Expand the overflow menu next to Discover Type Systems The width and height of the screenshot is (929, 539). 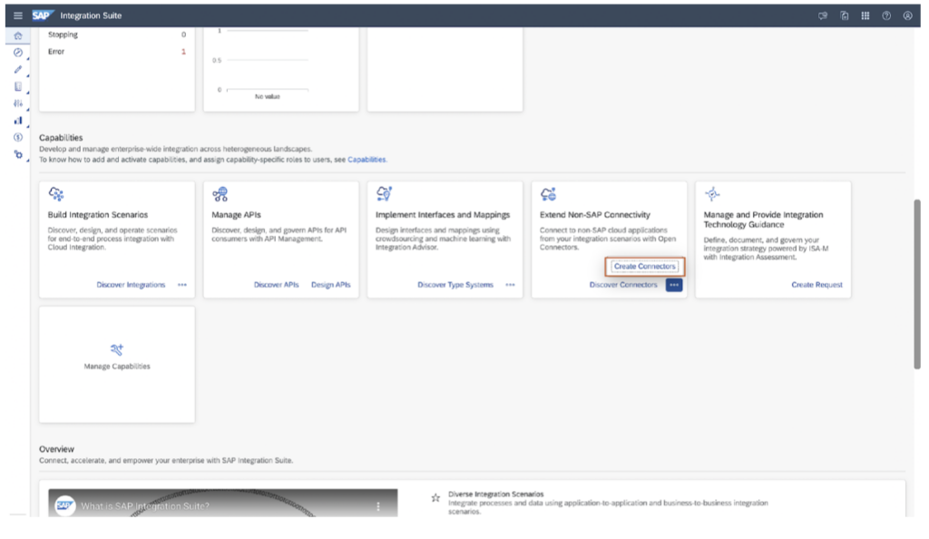(509, 284)
